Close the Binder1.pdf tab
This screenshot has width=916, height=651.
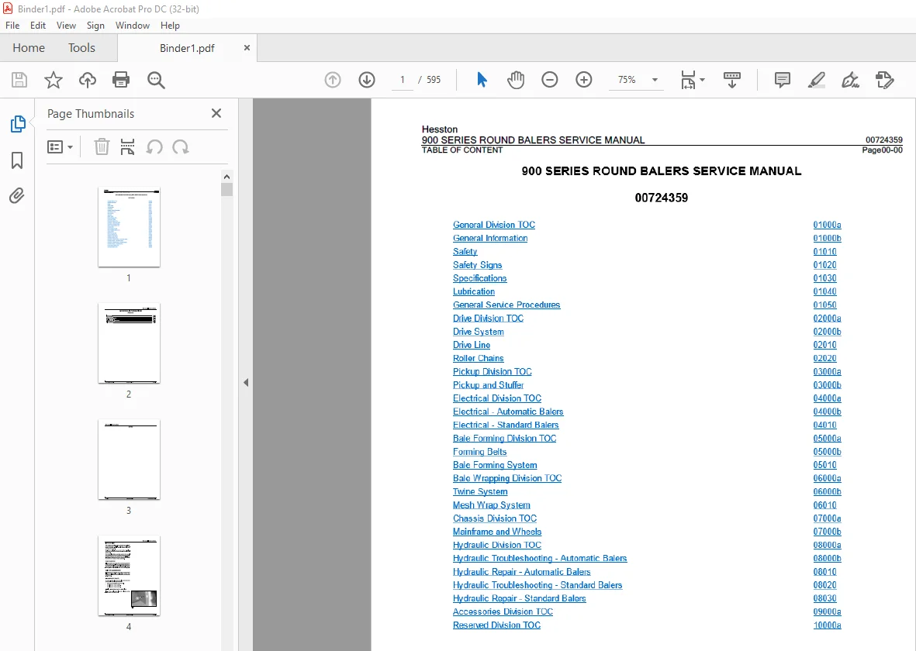(247, 48)
